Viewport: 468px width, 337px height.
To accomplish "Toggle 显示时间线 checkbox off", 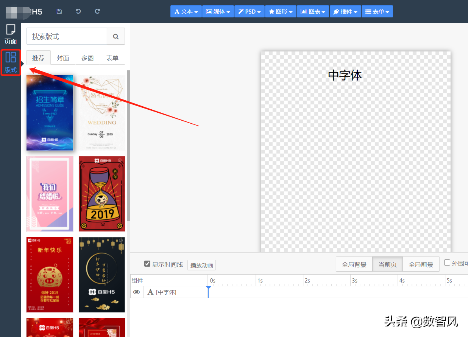I will point(147,264).
